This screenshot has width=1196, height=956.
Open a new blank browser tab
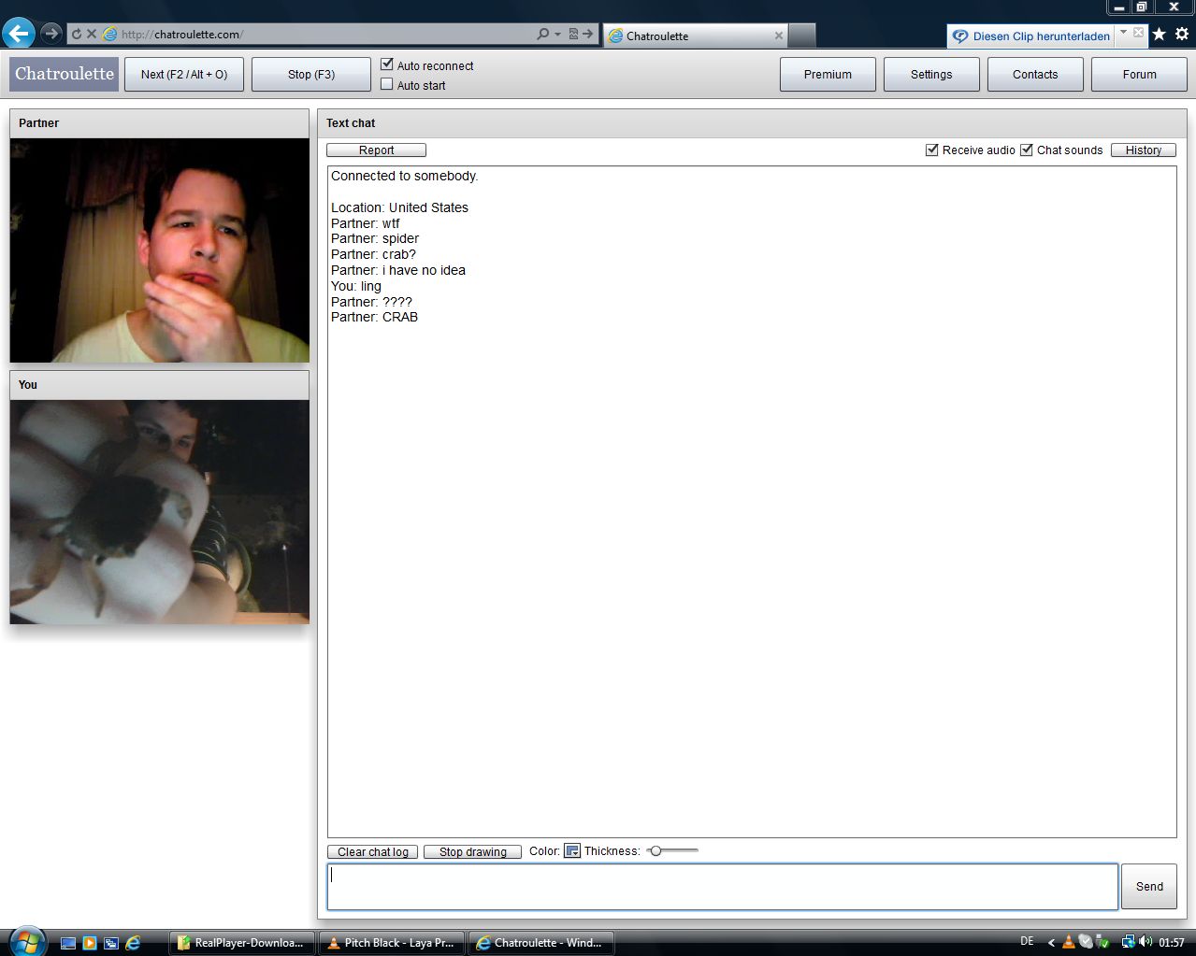click(x=802, y=36)
